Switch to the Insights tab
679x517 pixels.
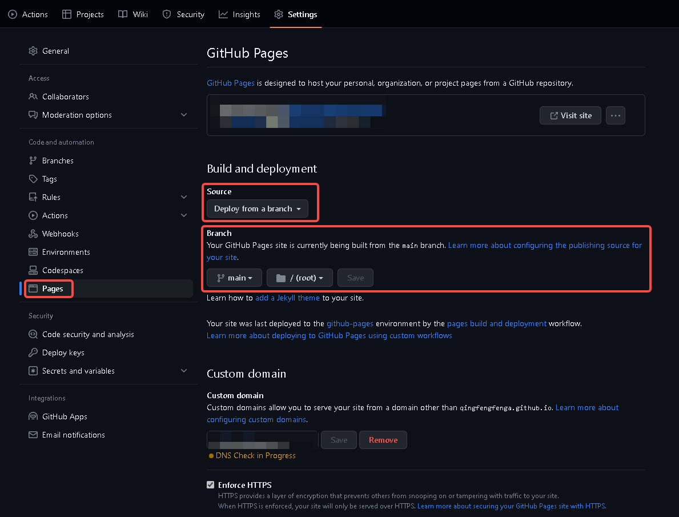coord(239,14)
